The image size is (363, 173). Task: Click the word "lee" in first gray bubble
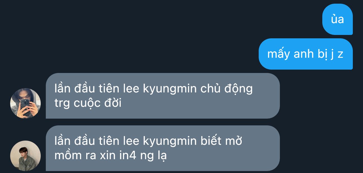point(132,89)
